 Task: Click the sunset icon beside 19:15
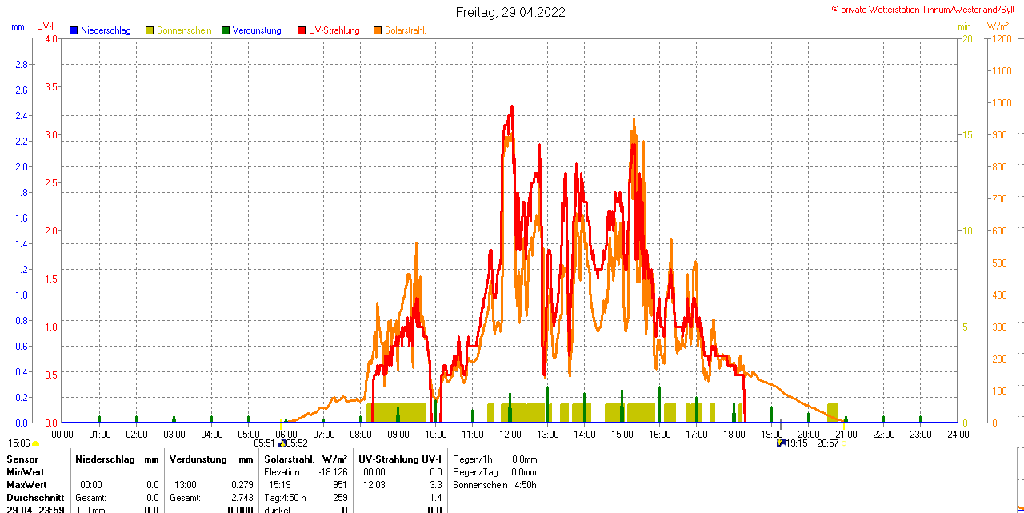(x=780, y=443)
